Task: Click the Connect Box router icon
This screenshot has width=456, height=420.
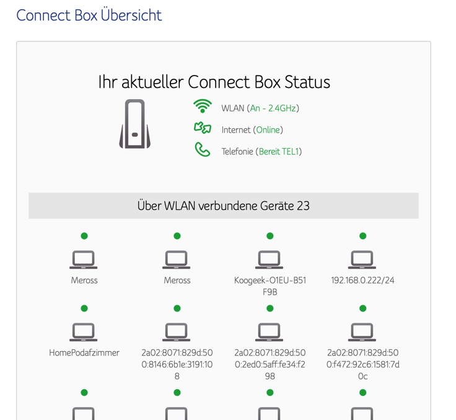Action: (135, 124)
